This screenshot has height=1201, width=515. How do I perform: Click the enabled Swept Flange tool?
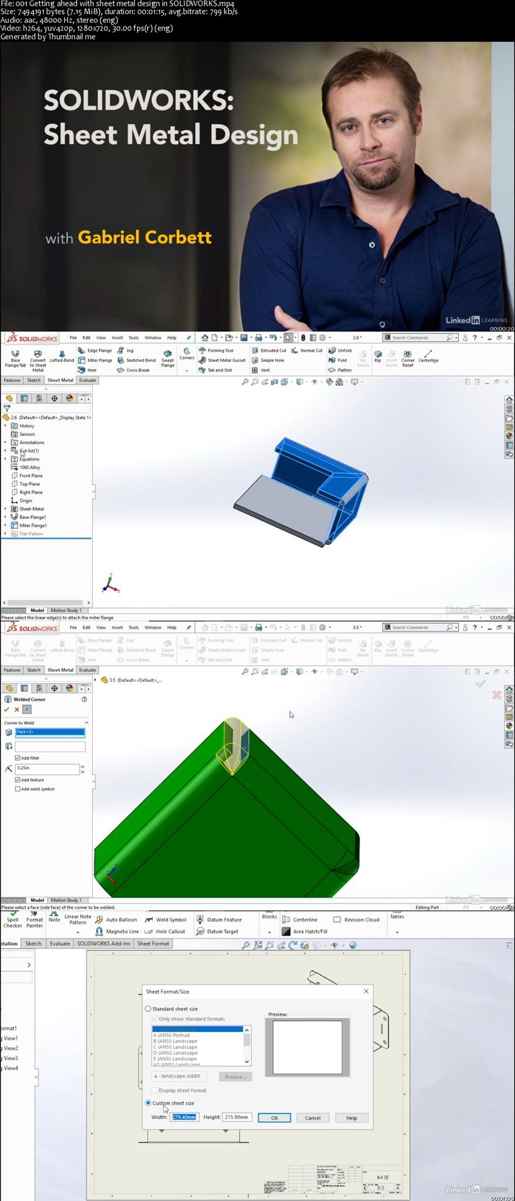[x=168, y=359]
